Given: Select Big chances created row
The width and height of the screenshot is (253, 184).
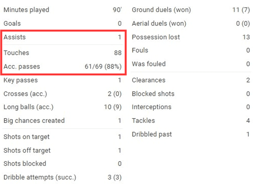Looking at the screenshot, I should pos(62,121).
